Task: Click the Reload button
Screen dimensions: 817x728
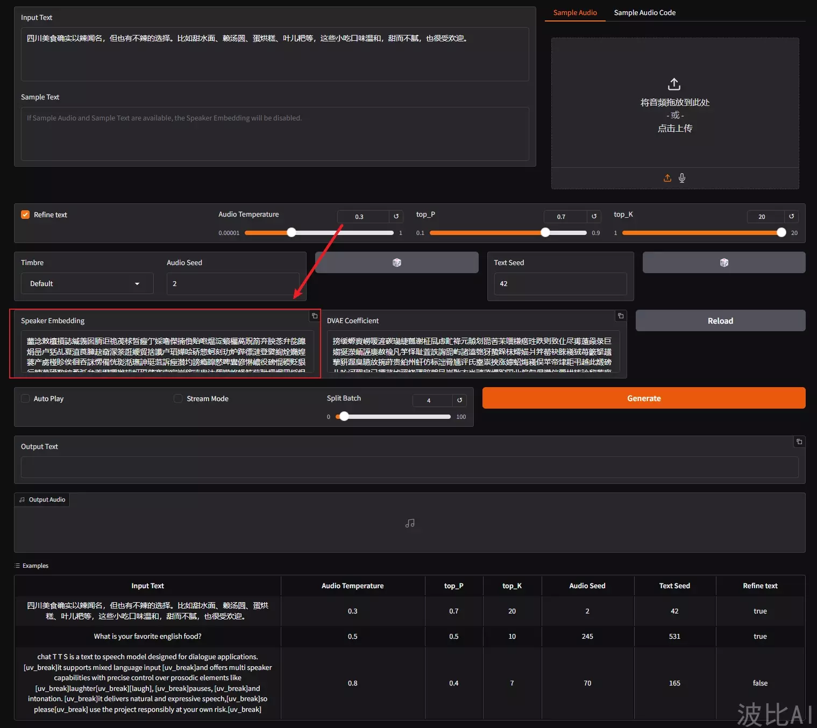Action: pos(720,320)
